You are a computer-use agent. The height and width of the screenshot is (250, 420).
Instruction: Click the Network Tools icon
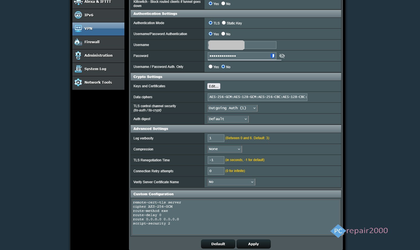[78, 82]
